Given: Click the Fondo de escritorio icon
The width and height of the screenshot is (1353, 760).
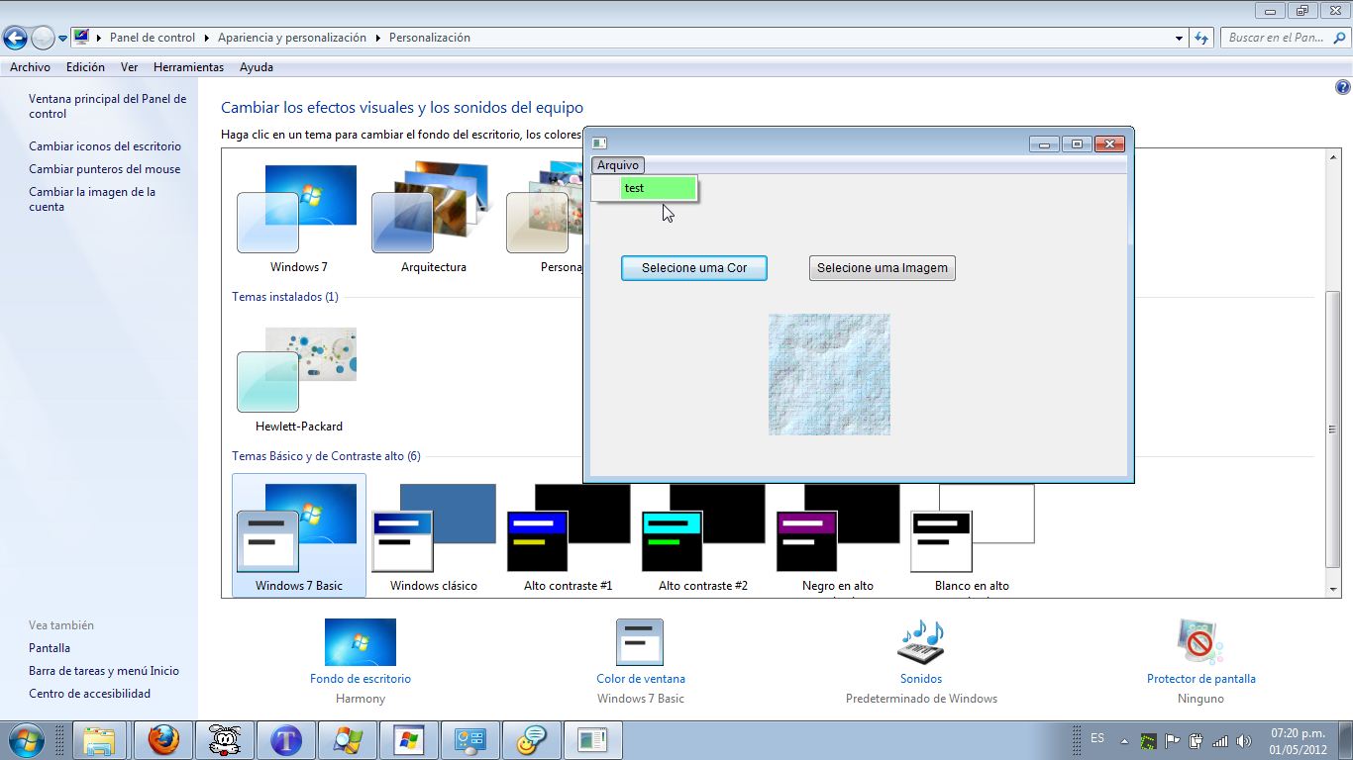Looking at the screenshot, I should [x=360, y=642].
